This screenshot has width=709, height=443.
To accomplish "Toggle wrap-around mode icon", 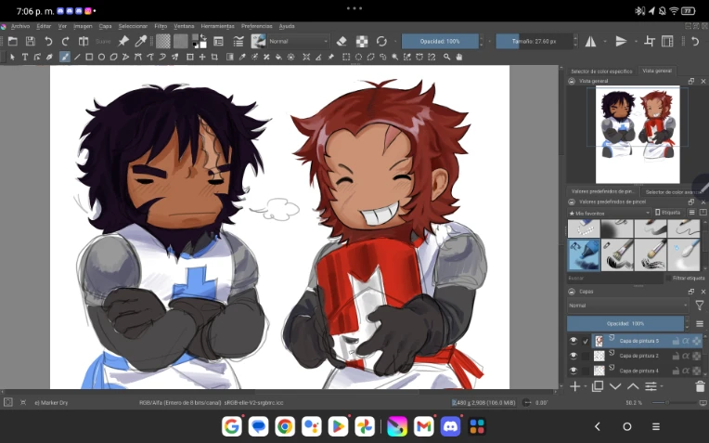I will click(x=650, y=41).
